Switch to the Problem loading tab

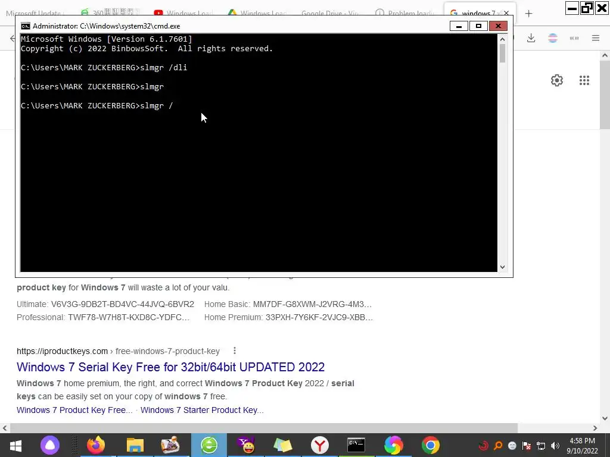tap(404, 13)
